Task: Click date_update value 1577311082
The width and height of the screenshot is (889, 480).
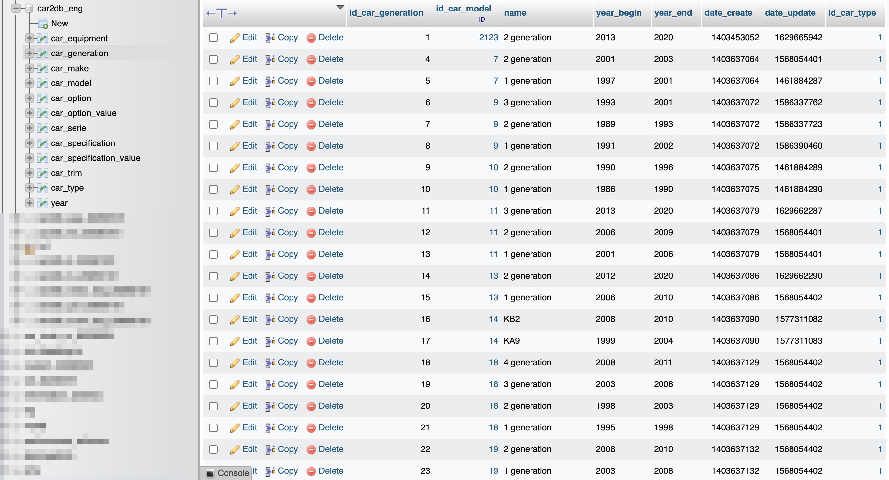Action: point(799,319)
